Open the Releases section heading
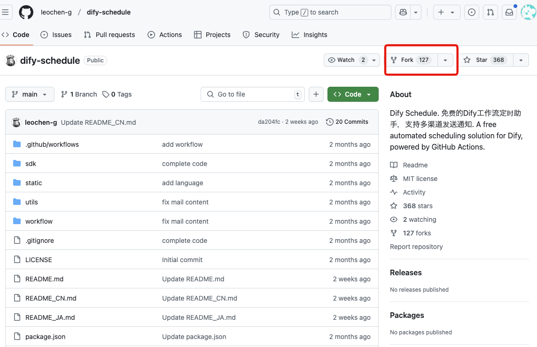Viewport: 537px width, 347px height. pos(405,273)
